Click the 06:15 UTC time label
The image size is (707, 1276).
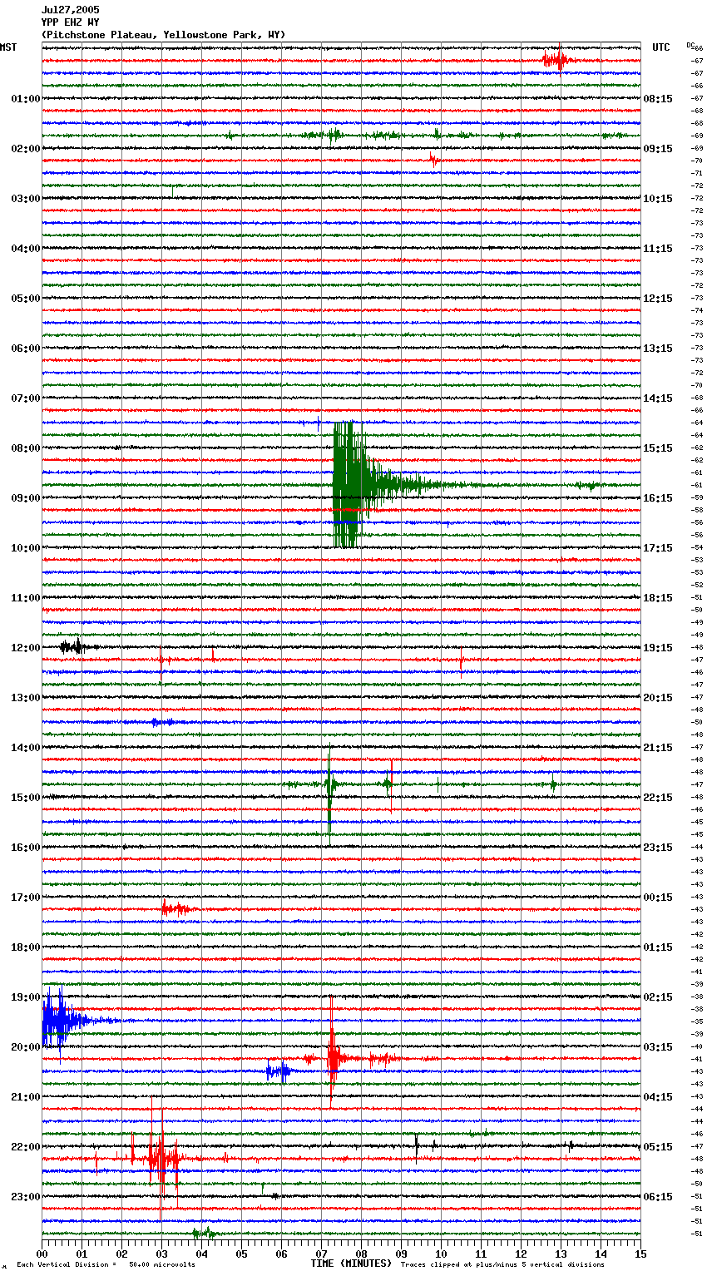click(x=658, y=1197)
